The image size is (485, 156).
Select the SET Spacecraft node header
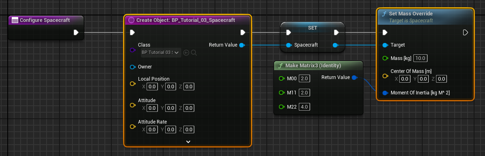[313, 28]
